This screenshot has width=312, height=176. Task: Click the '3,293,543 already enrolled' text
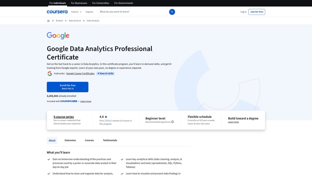coord(61,96)
